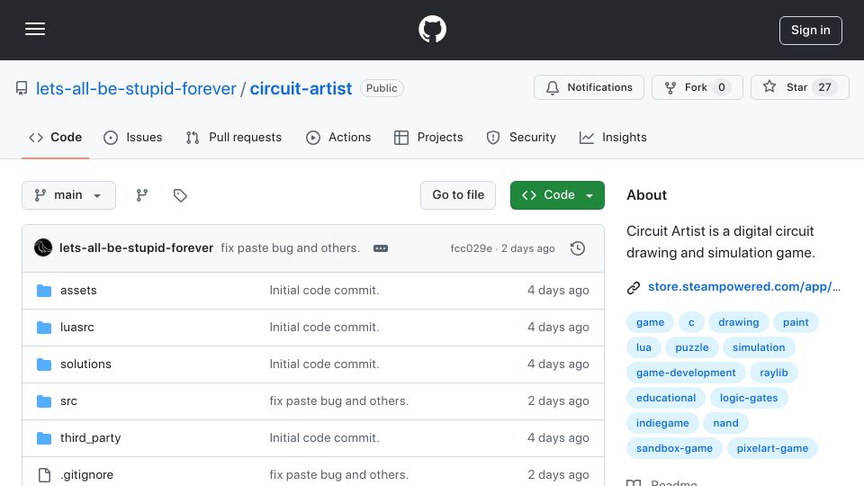Click the third_party folder icon
The width and height of the screenshot is (864, 486).
click(x=44, y=438)
